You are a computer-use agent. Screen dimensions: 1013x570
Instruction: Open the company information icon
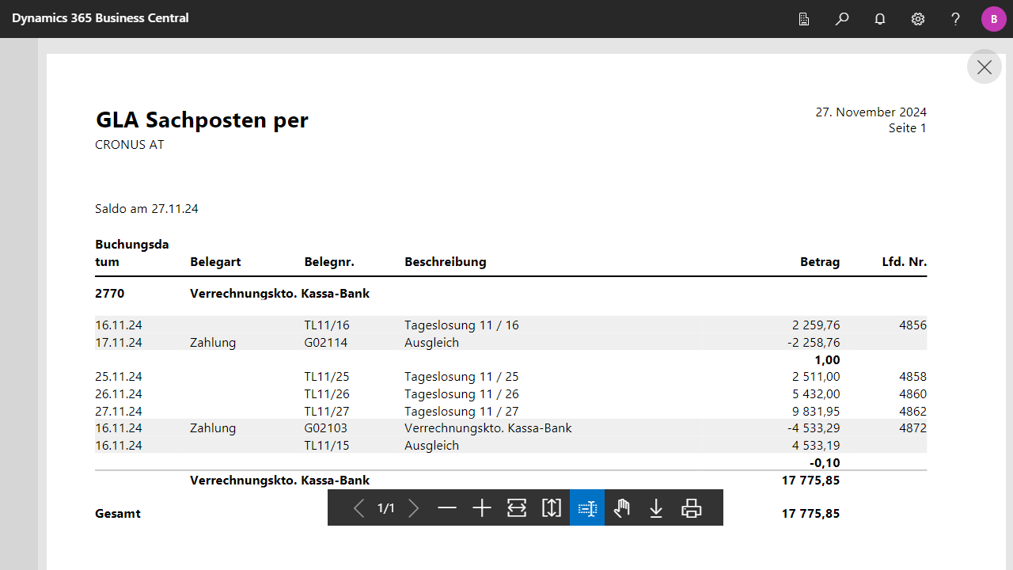pos(804,19)
